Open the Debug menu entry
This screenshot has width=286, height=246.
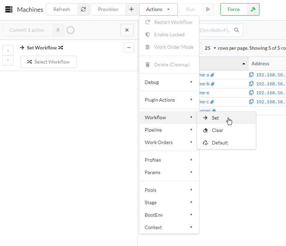pyautogui.click(x=151, y=82)
